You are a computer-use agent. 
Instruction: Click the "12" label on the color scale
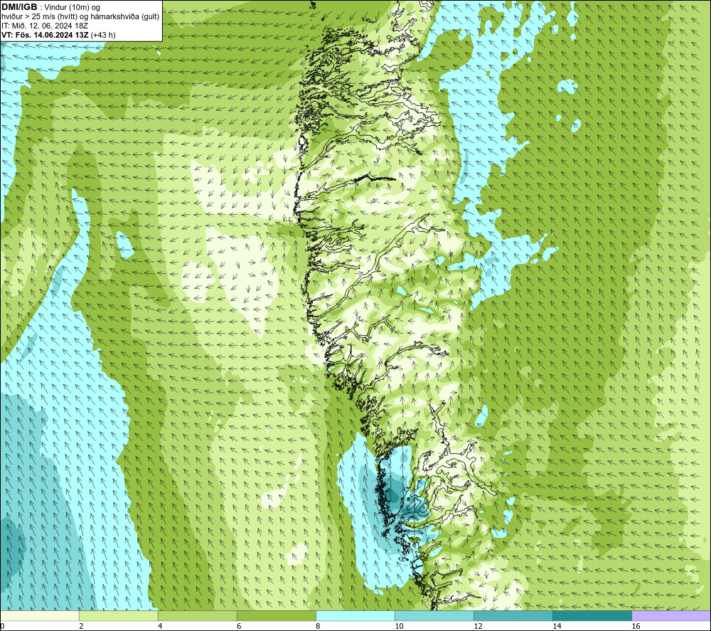[478, 627]
